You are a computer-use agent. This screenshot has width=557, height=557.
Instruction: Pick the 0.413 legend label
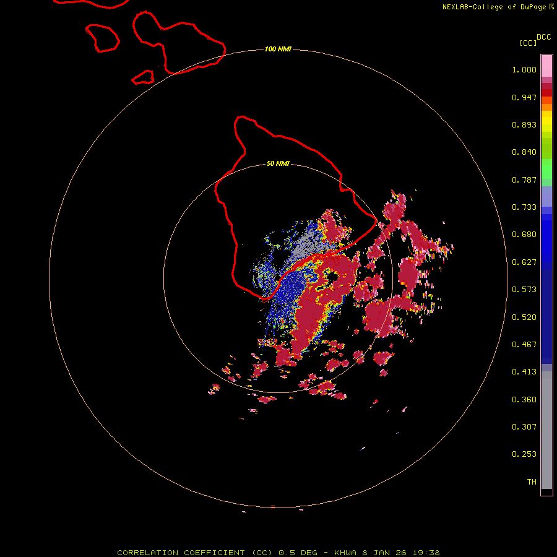tap(524, 372)
